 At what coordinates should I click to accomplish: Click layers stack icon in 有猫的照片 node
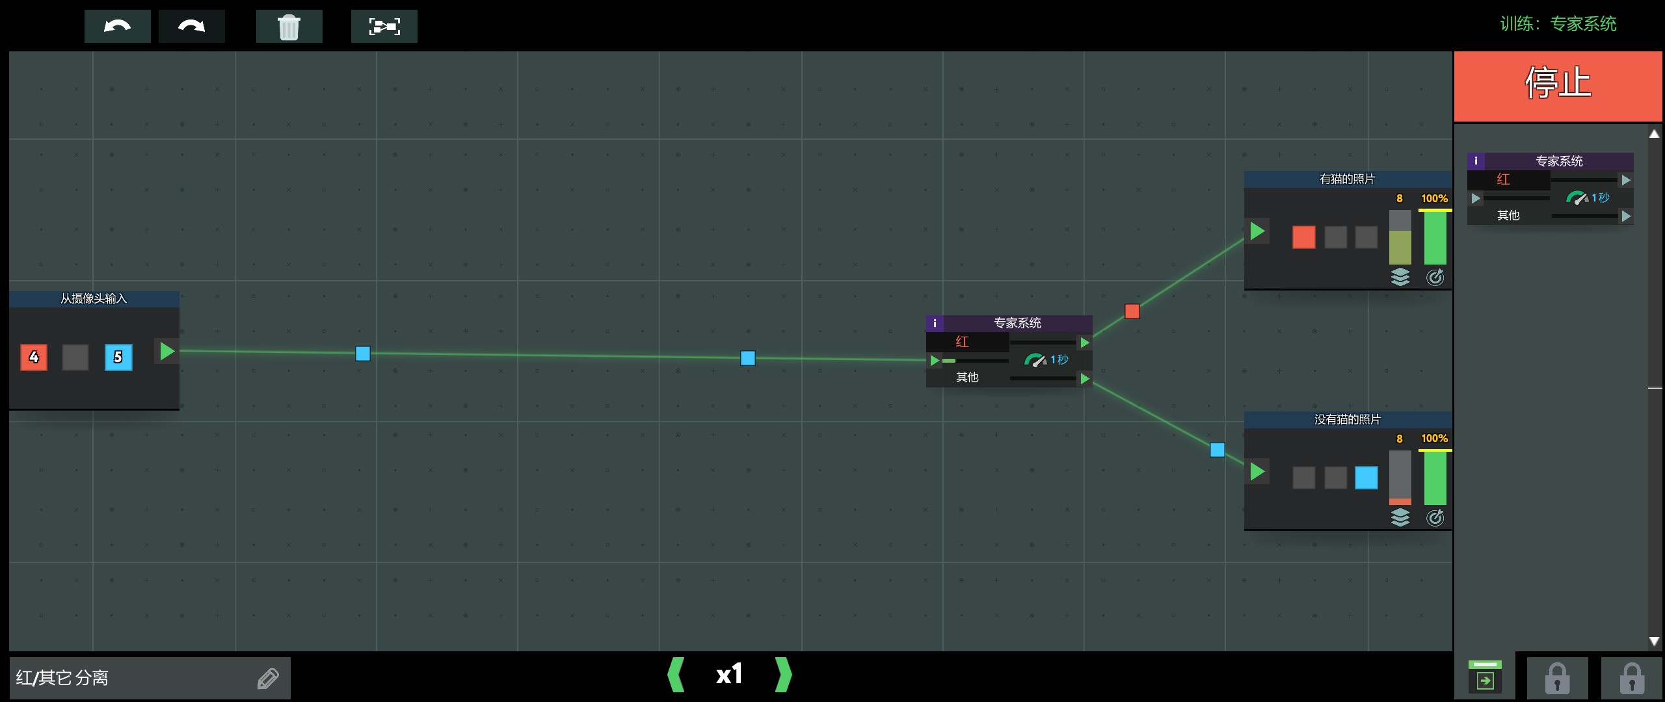pos(1400,277)
